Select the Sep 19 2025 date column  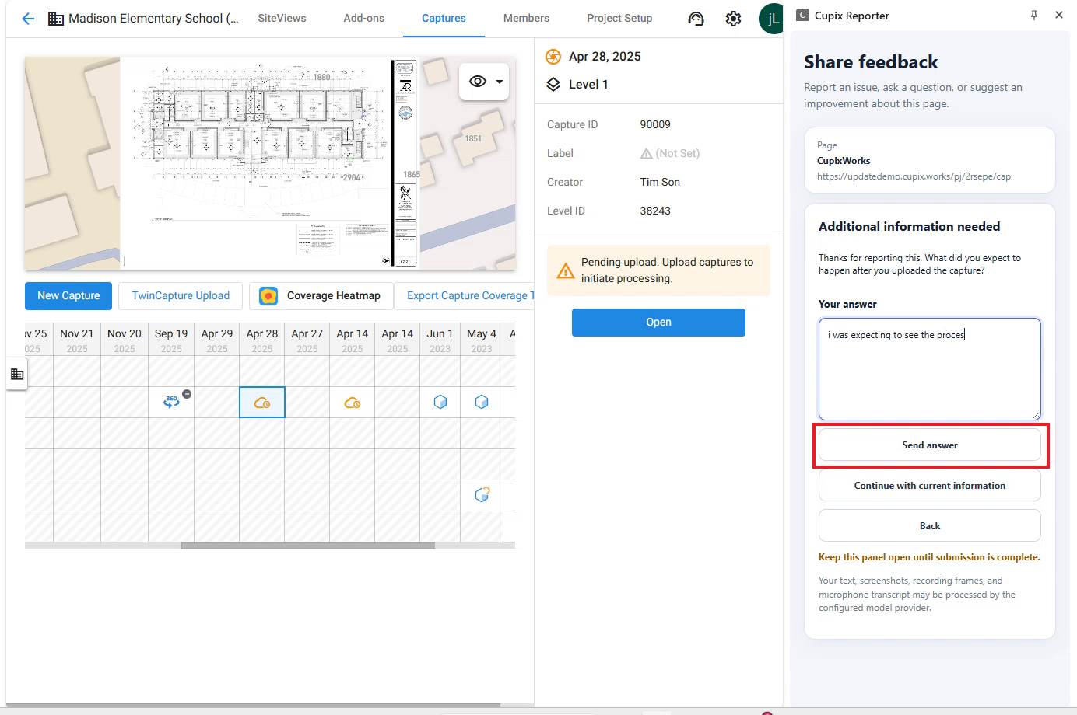click(171, 340)
